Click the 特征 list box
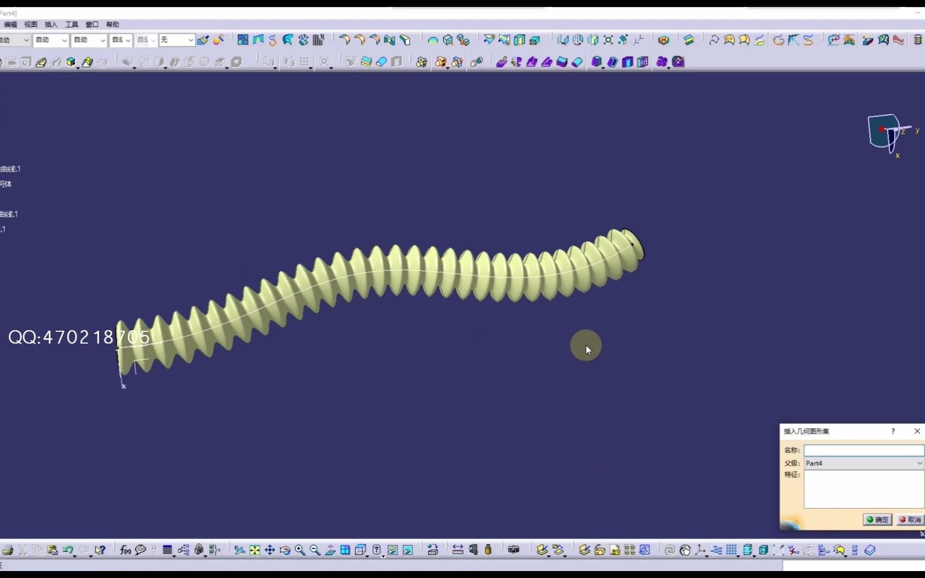925x578 pixels. click(863, 490)
